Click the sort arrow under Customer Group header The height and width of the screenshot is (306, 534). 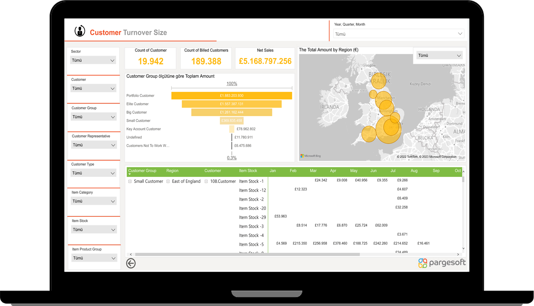point(129,174)
